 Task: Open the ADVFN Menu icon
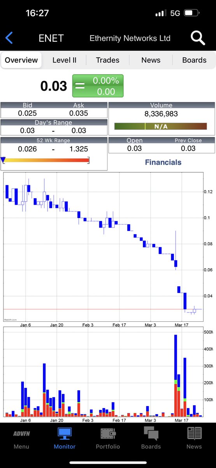click(x=21, y=433)
